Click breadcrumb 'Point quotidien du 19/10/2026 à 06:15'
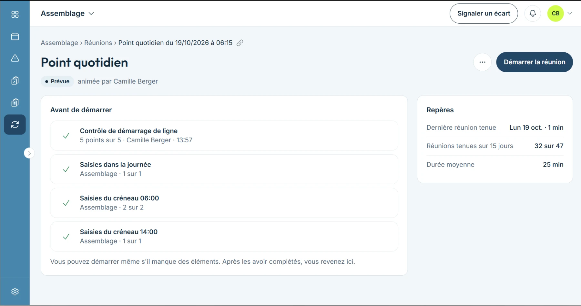 175,43
